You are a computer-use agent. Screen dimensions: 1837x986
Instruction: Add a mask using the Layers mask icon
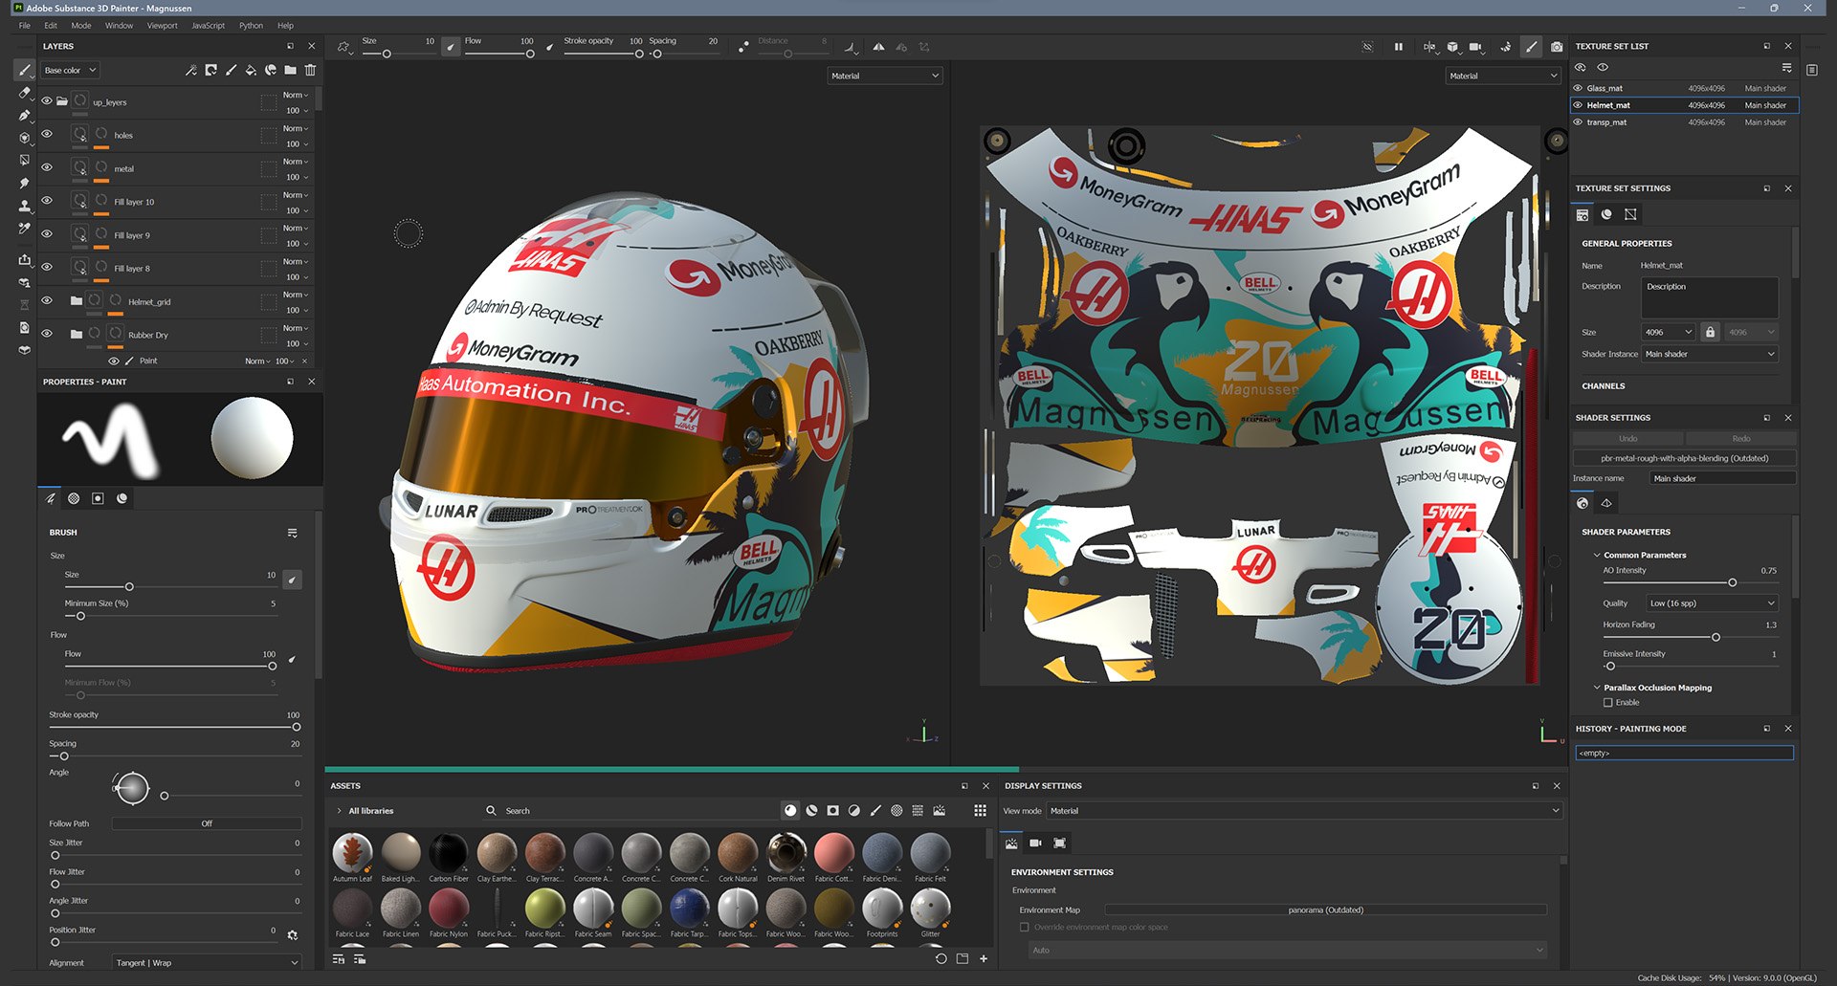210,70
